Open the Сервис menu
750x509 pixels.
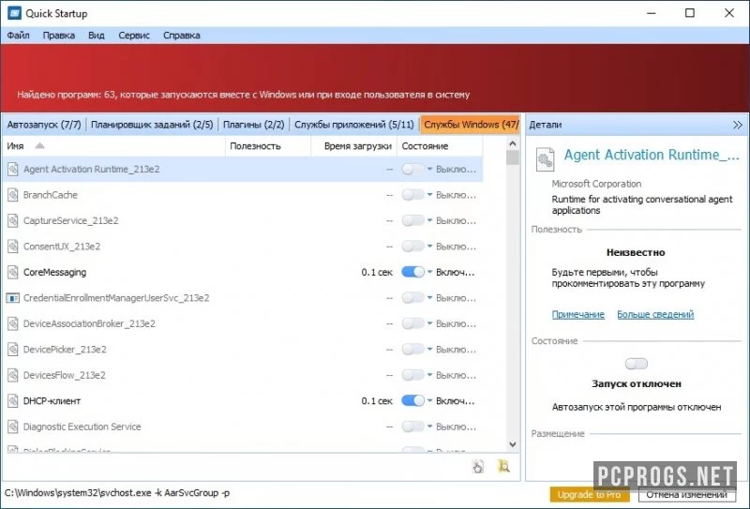[134, 36]
